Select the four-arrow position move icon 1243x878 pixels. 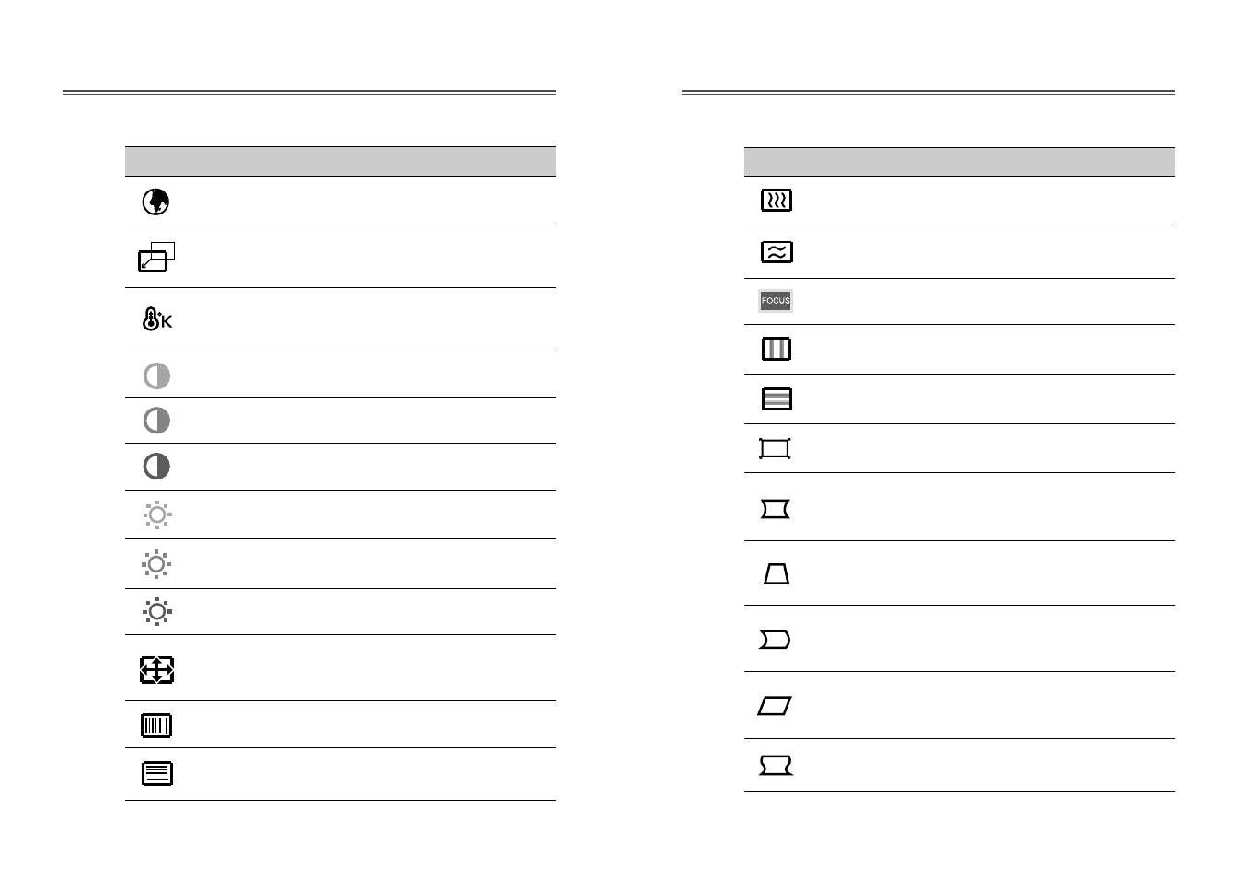pos(156,669)
